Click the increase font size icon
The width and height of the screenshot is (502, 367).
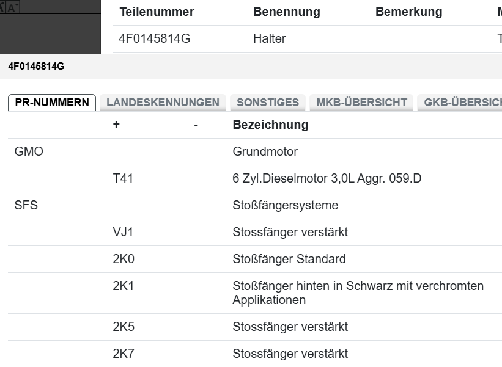click(x=2, y=6)
